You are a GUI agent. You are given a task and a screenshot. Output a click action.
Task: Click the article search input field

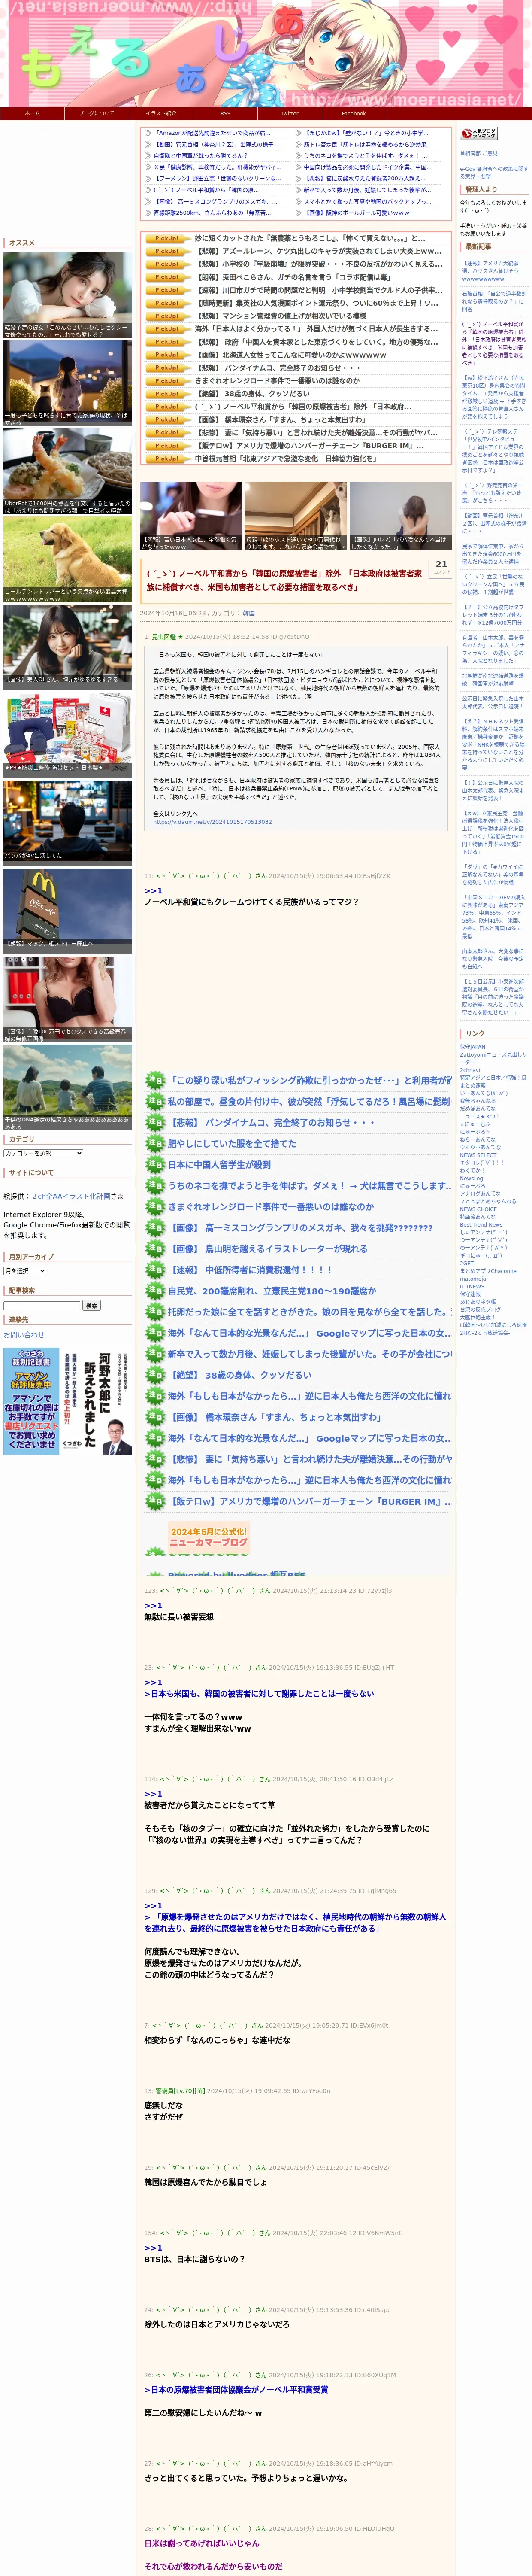click(x=41, y=1305)
